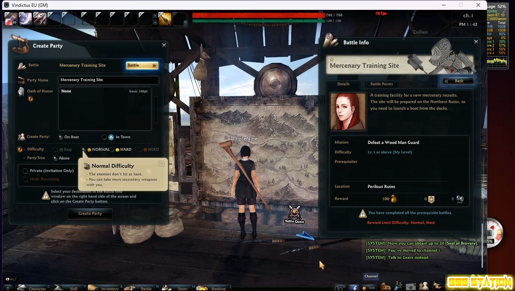Click the AP reward icon
The height and width of the screenshot is (291, 515).
click(x=460, y=199)
